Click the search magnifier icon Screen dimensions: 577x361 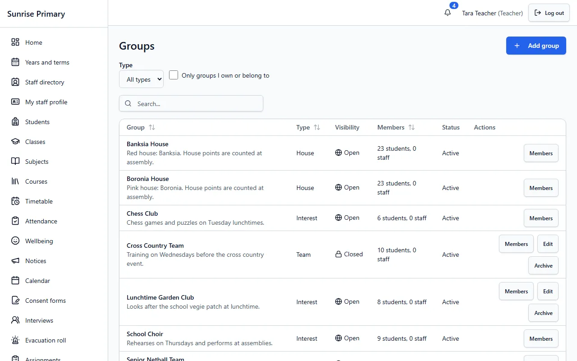pyautogui.click(x=128, y=104)
